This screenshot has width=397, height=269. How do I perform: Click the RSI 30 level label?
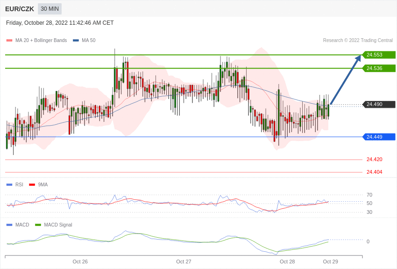369,212
